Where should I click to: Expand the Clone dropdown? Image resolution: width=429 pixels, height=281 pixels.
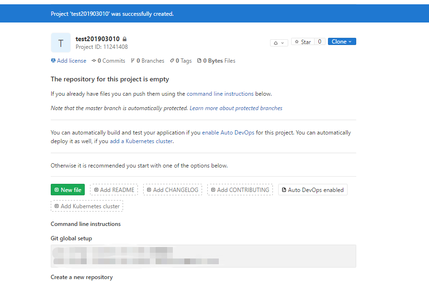(342, 42)
